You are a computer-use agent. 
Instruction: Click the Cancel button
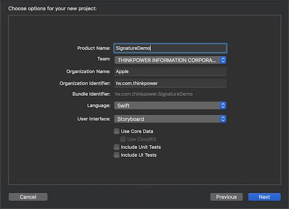pos(28,197)
